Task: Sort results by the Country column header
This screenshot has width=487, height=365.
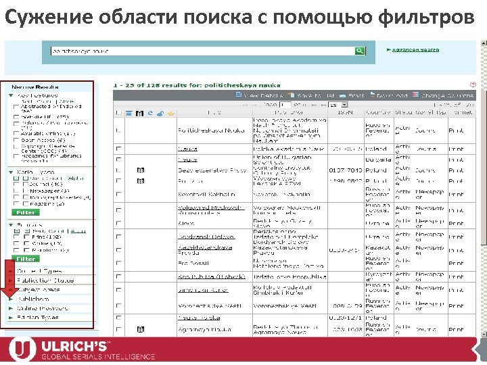Action: [379, 113]
